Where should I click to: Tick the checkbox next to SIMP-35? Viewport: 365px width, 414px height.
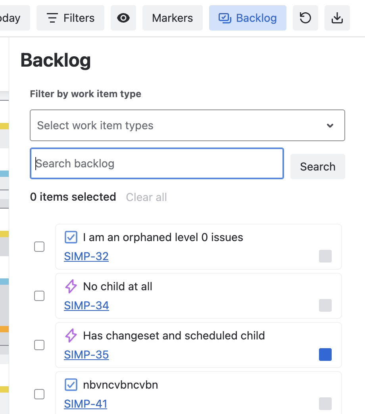39,345
